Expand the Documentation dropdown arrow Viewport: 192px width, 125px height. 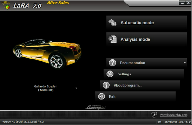[185, 63]
